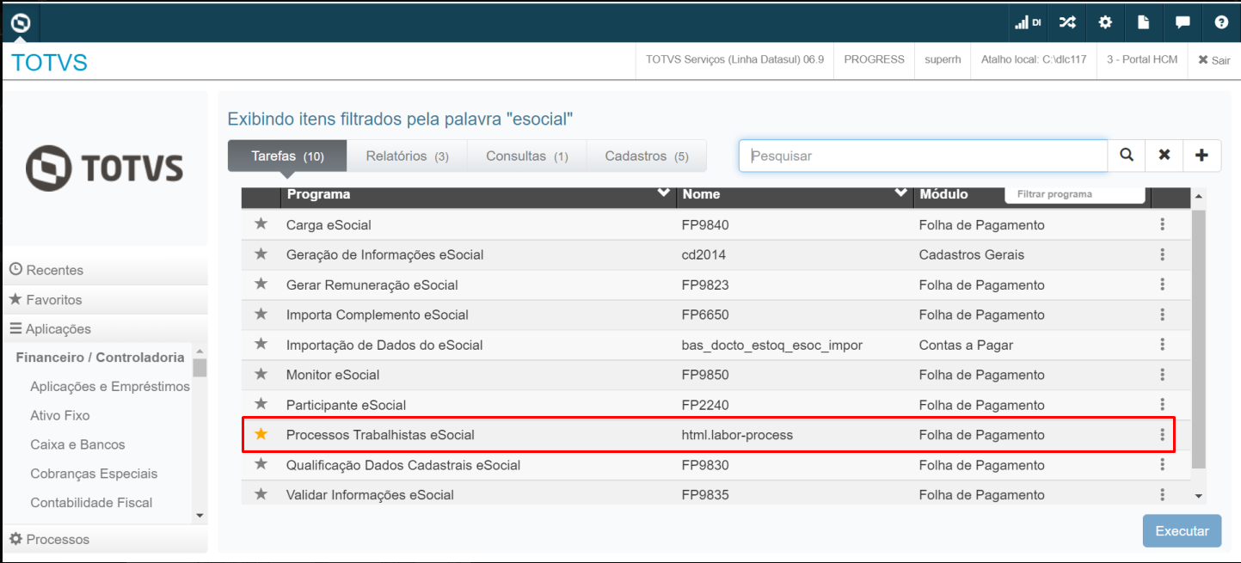This screenshot has width=1241, height=563.
Task: Click the document page icon in the top bar
Action: click(1143, 22)
